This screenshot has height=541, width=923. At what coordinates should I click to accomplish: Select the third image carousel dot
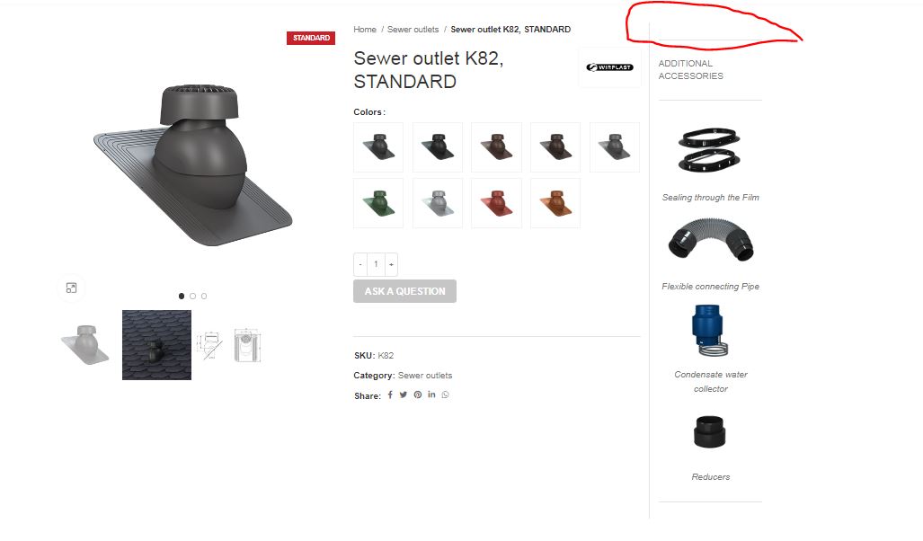[204, 296]
